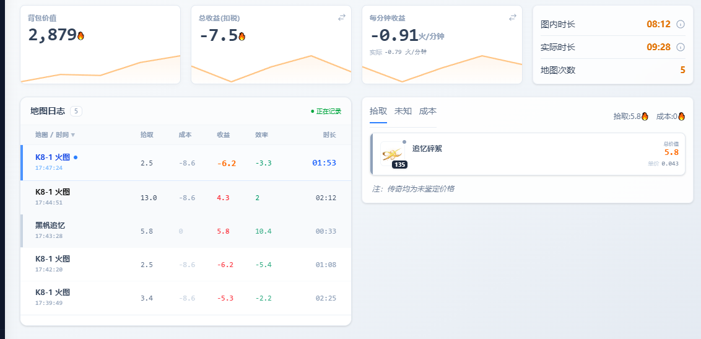The width and height of the screenshot is (701, 339).
Task: Click the 追忆碎絮 item icon
Action: 392,154
